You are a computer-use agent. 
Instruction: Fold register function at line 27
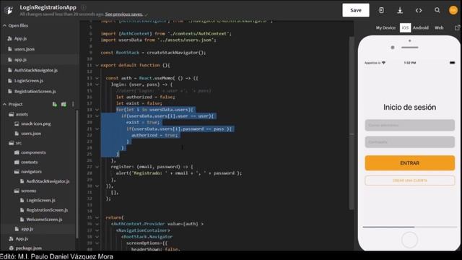pos(97,167)
